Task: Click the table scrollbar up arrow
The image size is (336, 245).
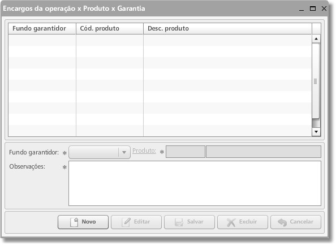Action: (x=316, y=39)
